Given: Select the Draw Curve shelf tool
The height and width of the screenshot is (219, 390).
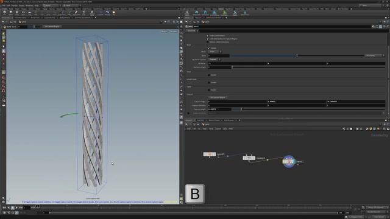Looking at the screenshot, I should pyautogui.click(x=62, y=13).
